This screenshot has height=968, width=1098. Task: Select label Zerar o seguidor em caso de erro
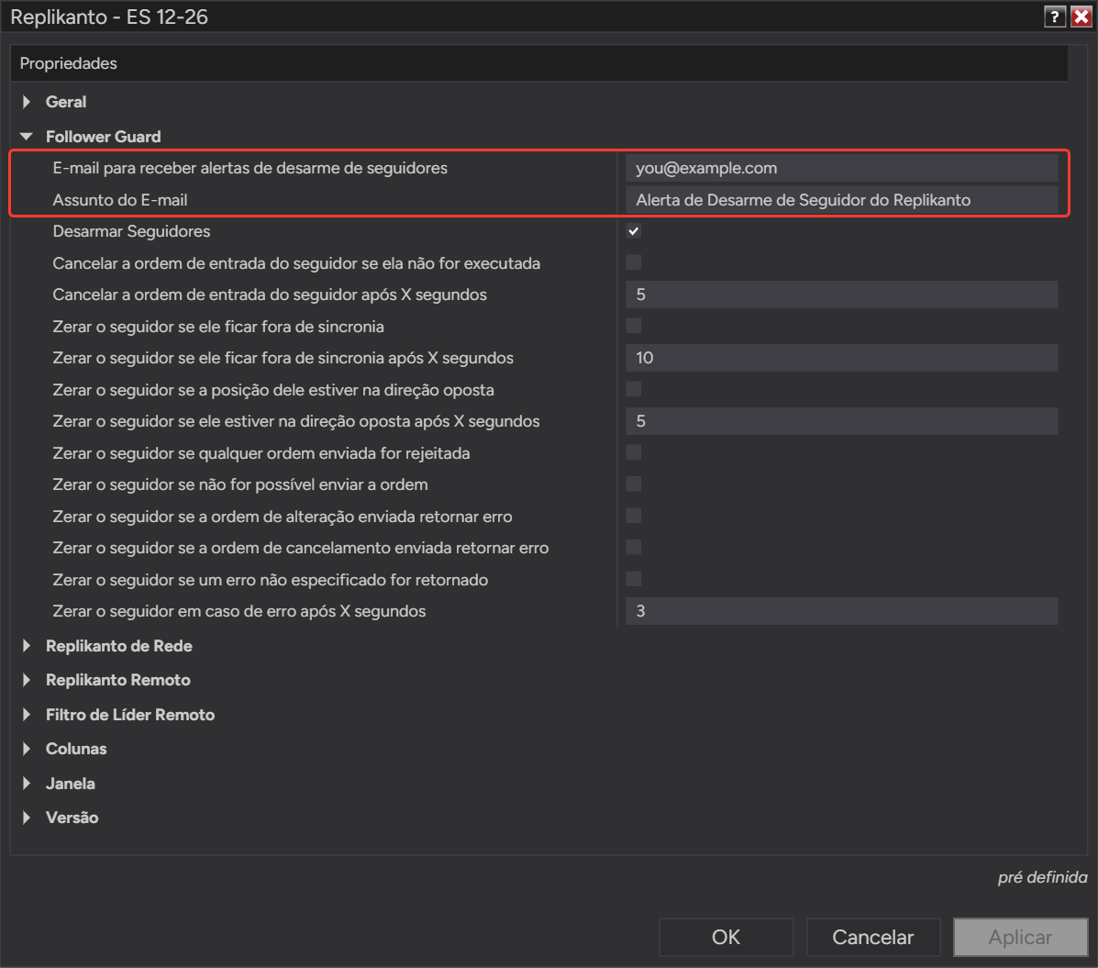pyautogui.click(x=238, y=611)
